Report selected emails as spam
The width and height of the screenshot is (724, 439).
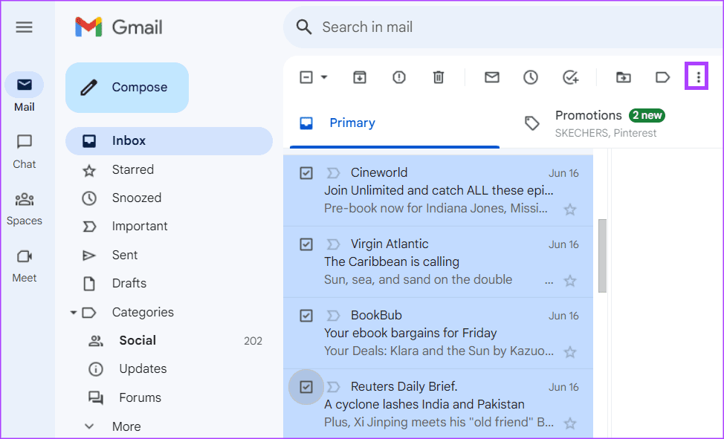399,77
